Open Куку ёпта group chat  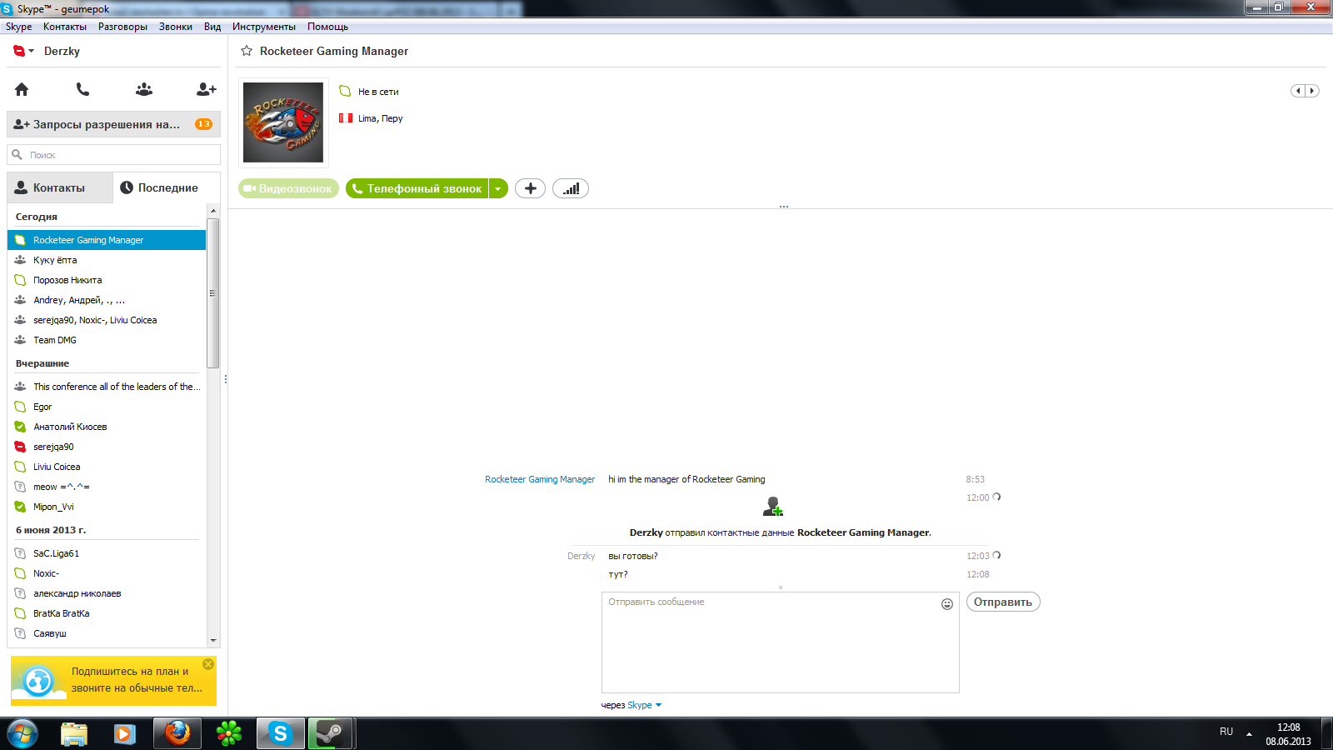tap(107, 260)
